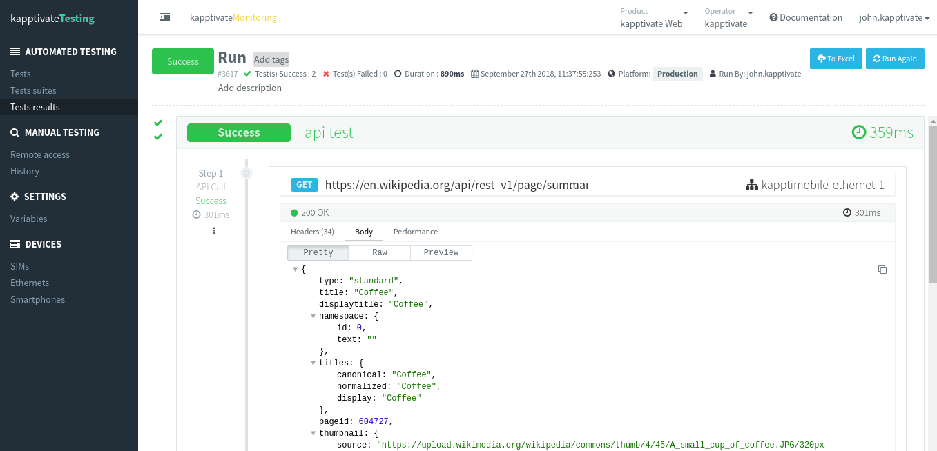Viewport: 937px width, 451px height.
Task: Switch to Raw body view
Action: point(380,253)
